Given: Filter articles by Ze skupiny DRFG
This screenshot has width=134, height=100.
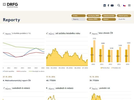Looking at the screenshot, I should 94,16.
